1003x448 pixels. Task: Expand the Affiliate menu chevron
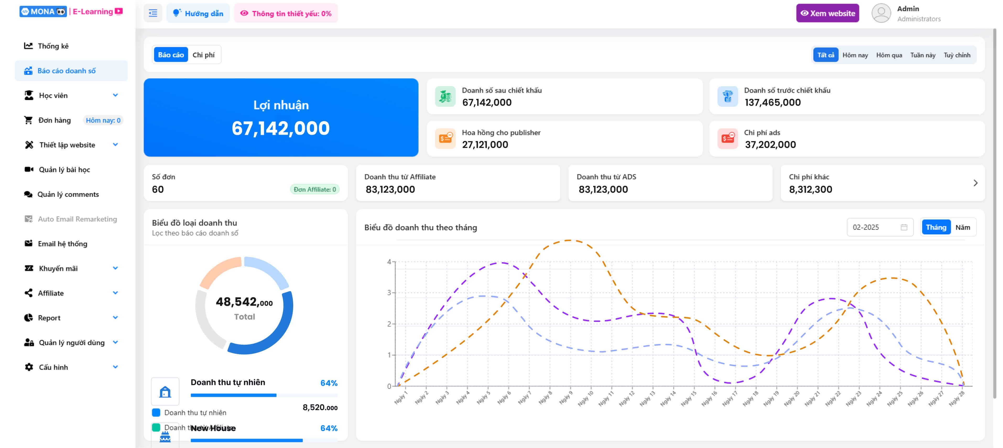[x=115, y=293]
